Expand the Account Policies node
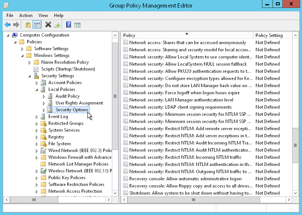The width and height of the screenshot is (302, 215). (37, 83)
